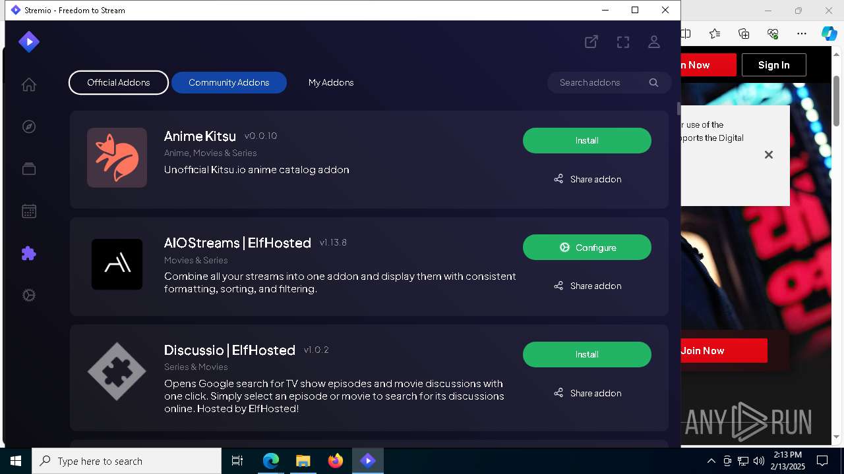The image size is (844, 474).
Task: Click the Stremio logo in sidebar
Action: 29,42
